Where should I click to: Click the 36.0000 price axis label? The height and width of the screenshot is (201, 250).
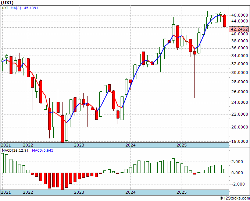click(x=240, y=48)
